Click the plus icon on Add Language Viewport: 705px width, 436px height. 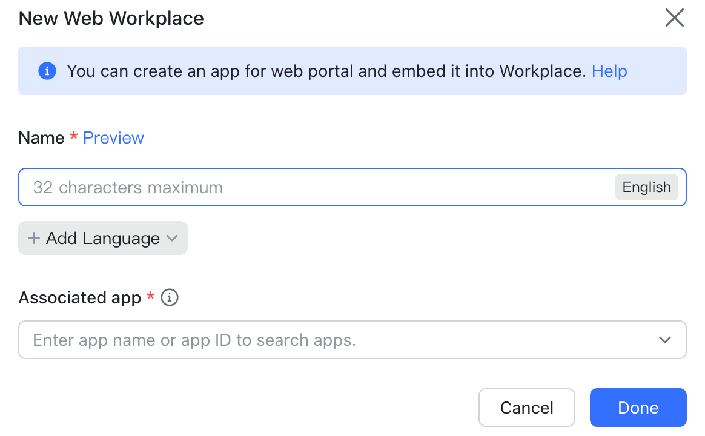34,238
